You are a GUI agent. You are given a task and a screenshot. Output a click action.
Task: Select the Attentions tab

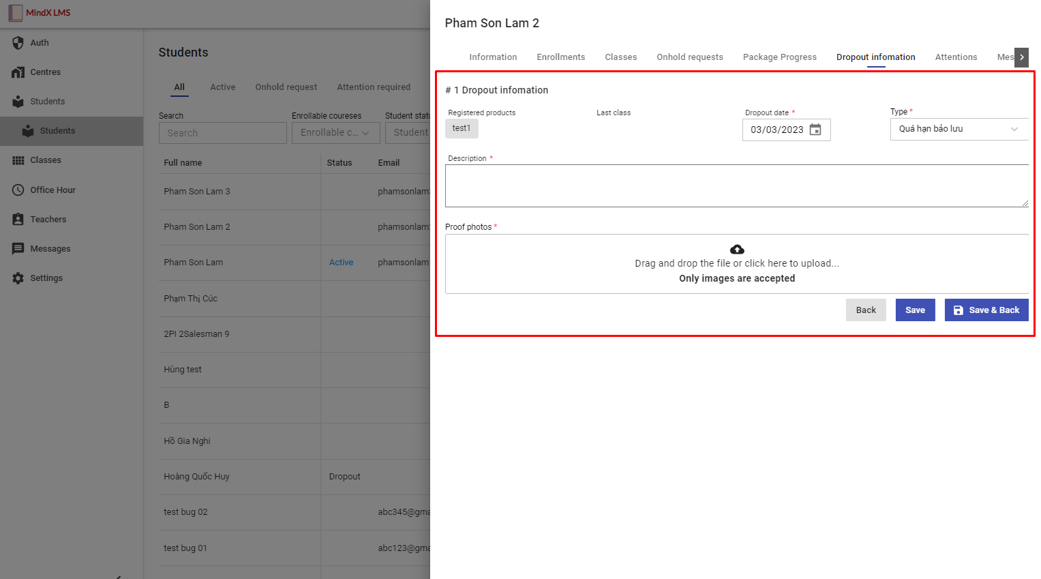pyautogui.click(x=956, y=57)
